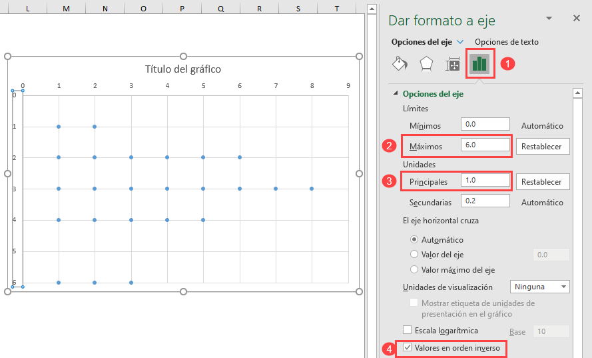
Task: Click the Valor del eje number field
Action: click(x=551, y=255)
